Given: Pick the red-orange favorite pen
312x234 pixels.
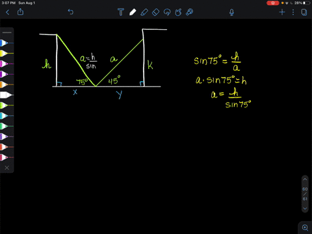Looking at the screenshot, I should (6, 147).
